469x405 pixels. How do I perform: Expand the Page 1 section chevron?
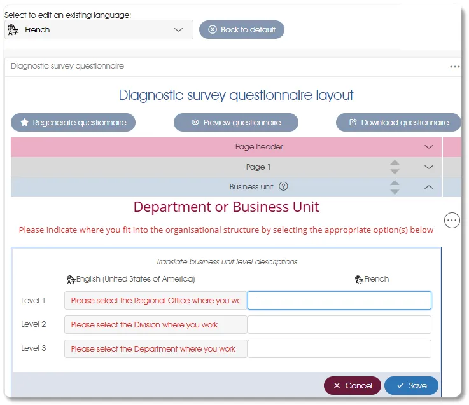click(429, 167)
